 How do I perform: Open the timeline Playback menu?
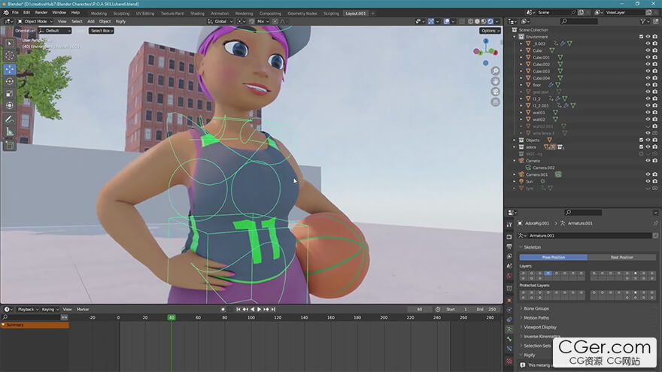pos(28,310)
